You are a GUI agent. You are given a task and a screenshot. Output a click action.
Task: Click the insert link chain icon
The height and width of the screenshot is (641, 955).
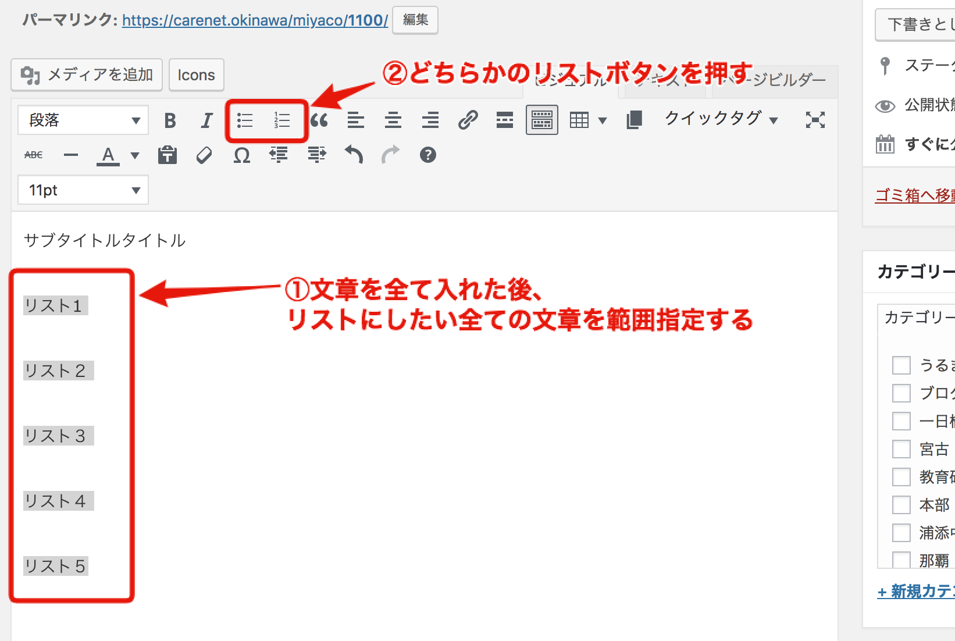[x=468, y=120]
